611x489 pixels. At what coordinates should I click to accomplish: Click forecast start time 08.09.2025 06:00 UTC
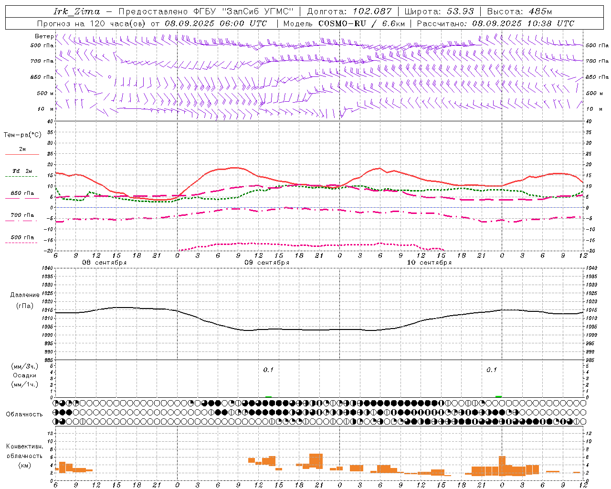click(x=216, y=23)
